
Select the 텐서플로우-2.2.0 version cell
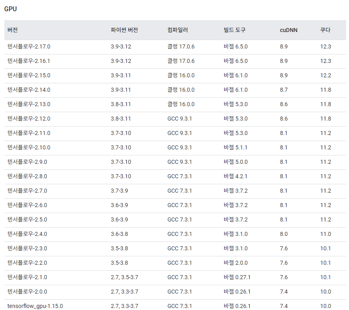[x=27, y=263]
